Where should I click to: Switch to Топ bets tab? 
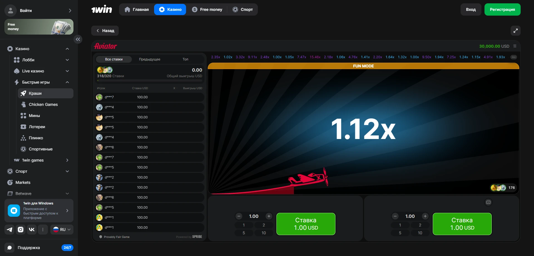click(185, 59)
